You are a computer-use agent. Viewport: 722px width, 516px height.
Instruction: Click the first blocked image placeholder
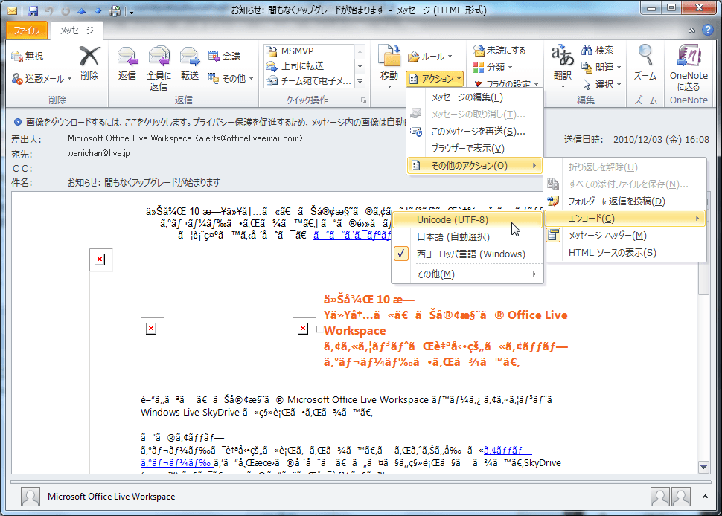(x=100, y=259)
